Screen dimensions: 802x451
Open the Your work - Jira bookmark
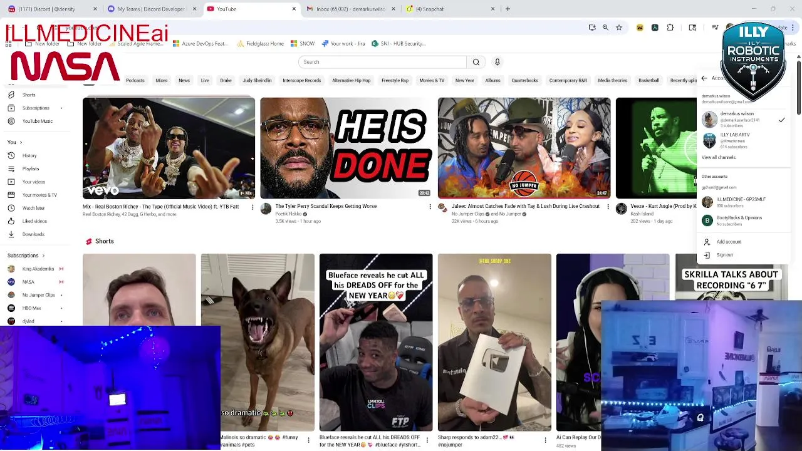click(x=343, y=44)
